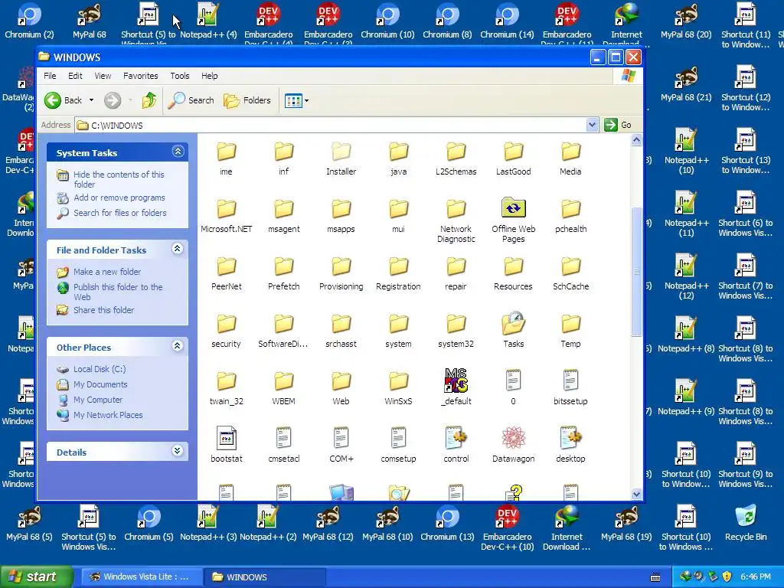Open the Back history dropdown arrow
784x588 pixels.
pyautogui.click(x=92, y=100)
